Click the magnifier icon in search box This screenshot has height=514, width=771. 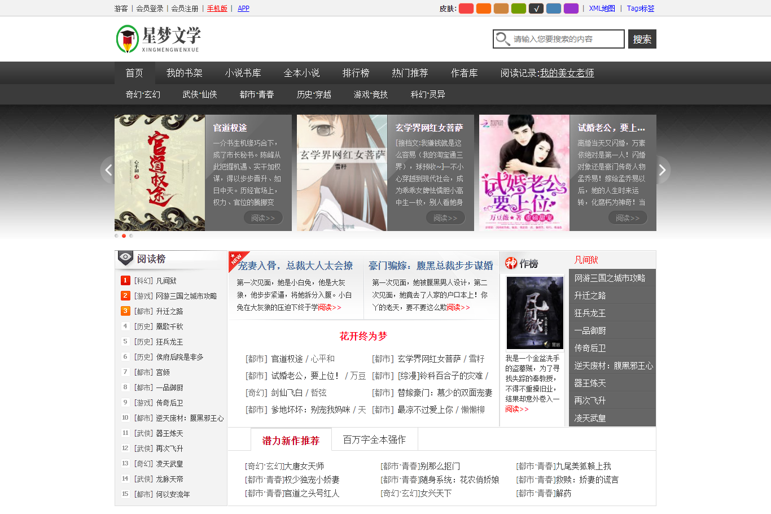[502, 39]
